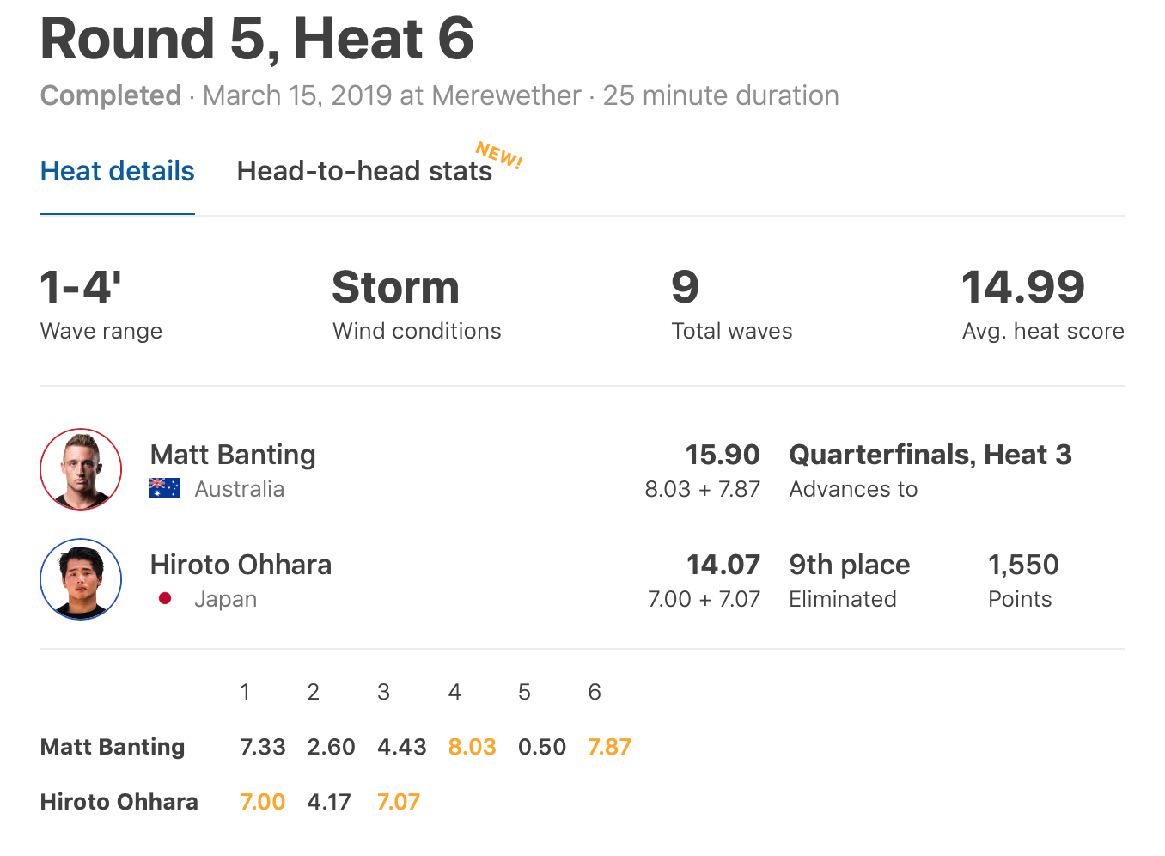Switch to Head-to-head stats tab

[x=364, y=171]
